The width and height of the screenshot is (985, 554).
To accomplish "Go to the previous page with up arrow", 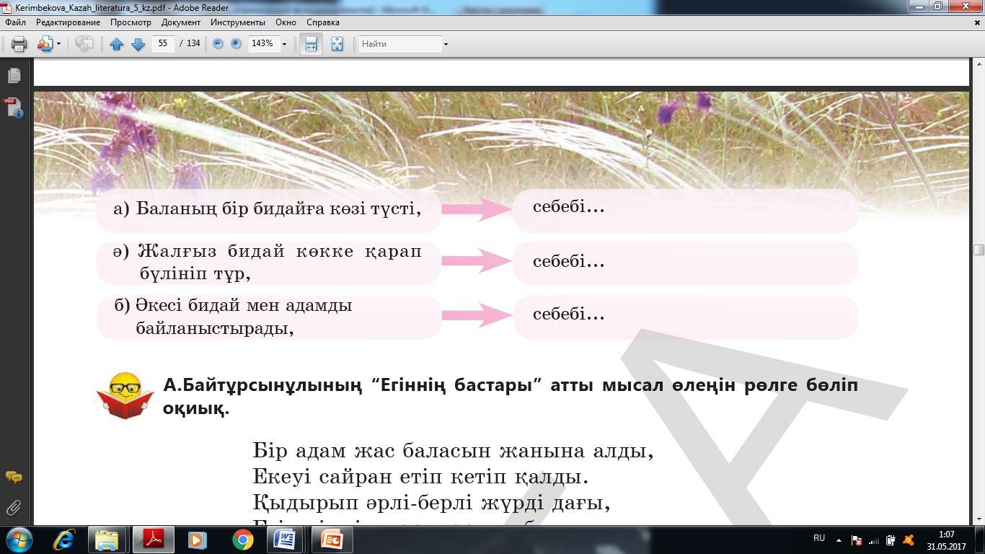I will click(117, 44).
